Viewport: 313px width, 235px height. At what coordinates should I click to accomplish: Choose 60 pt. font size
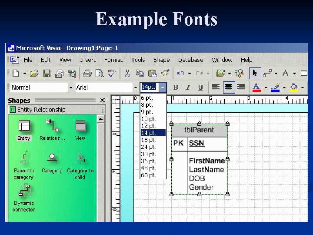(153, 175)
